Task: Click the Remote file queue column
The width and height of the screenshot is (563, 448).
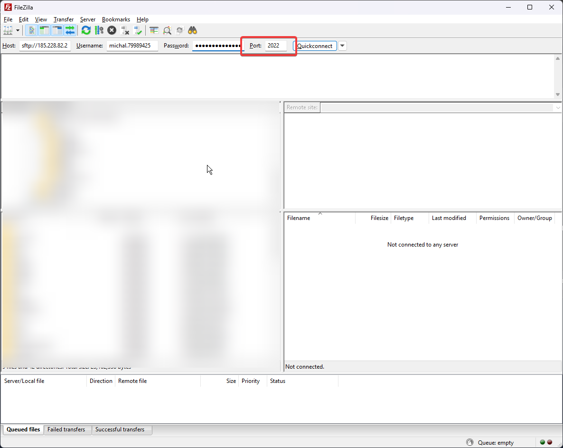Action: (158, 381)
